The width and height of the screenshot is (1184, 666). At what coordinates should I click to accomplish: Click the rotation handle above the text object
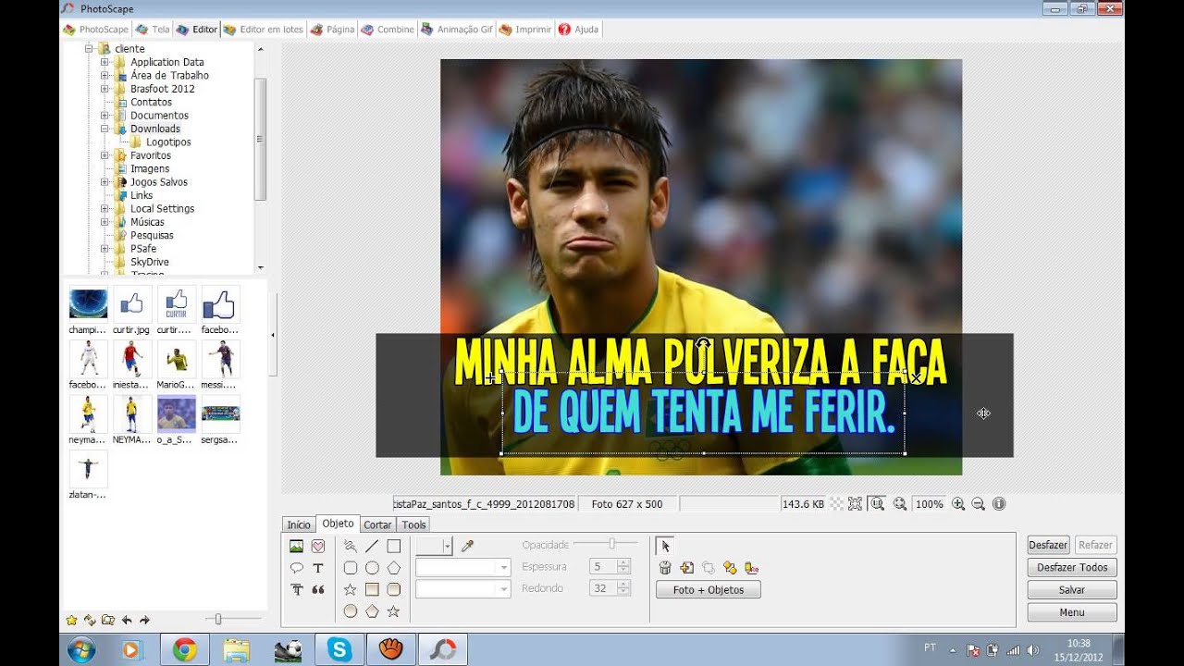click(x=703, y=343)
